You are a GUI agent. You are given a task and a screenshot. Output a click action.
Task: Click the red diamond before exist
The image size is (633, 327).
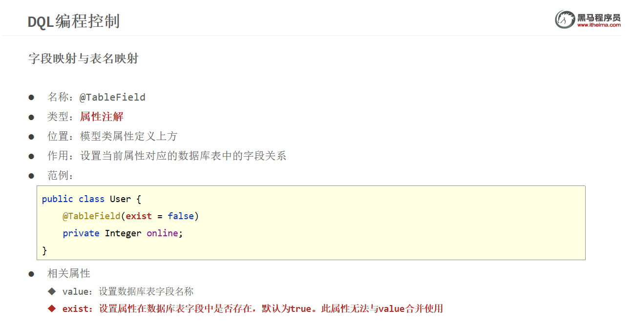click(x=52, y=308)
